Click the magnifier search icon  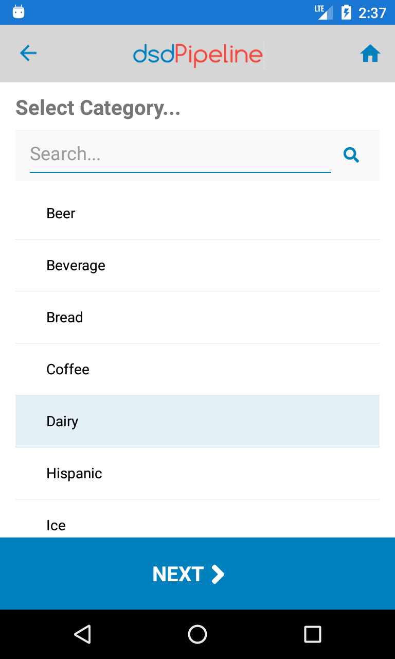pyautogui.click(x=351, y=154)
